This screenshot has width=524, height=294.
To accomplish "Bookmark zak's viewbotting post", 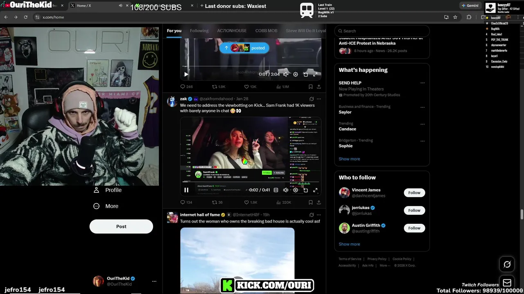I will click(x=311, y=202).
